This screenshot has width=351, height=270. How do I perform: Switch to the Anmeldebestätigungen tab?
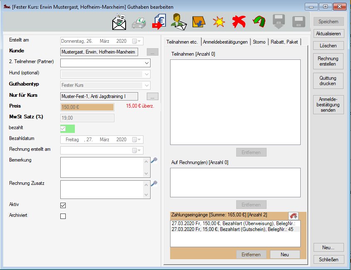226,42
